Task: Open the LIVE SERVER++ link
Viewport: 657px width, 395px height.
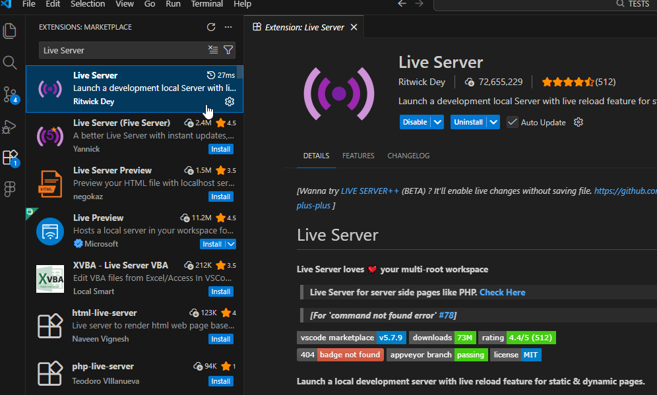Action: pos(369,191)
